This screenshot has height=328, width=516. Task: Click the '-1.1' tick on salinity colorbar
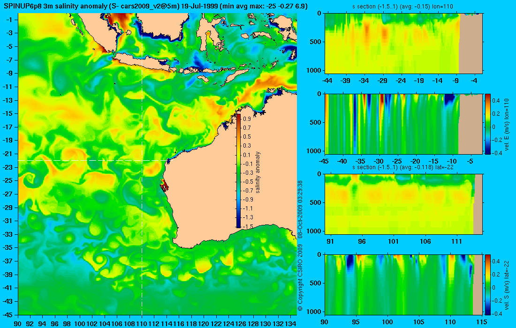[248, 209]
